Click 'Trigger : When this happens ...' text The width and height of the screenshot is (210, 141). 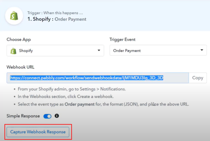tap(55, 13)
